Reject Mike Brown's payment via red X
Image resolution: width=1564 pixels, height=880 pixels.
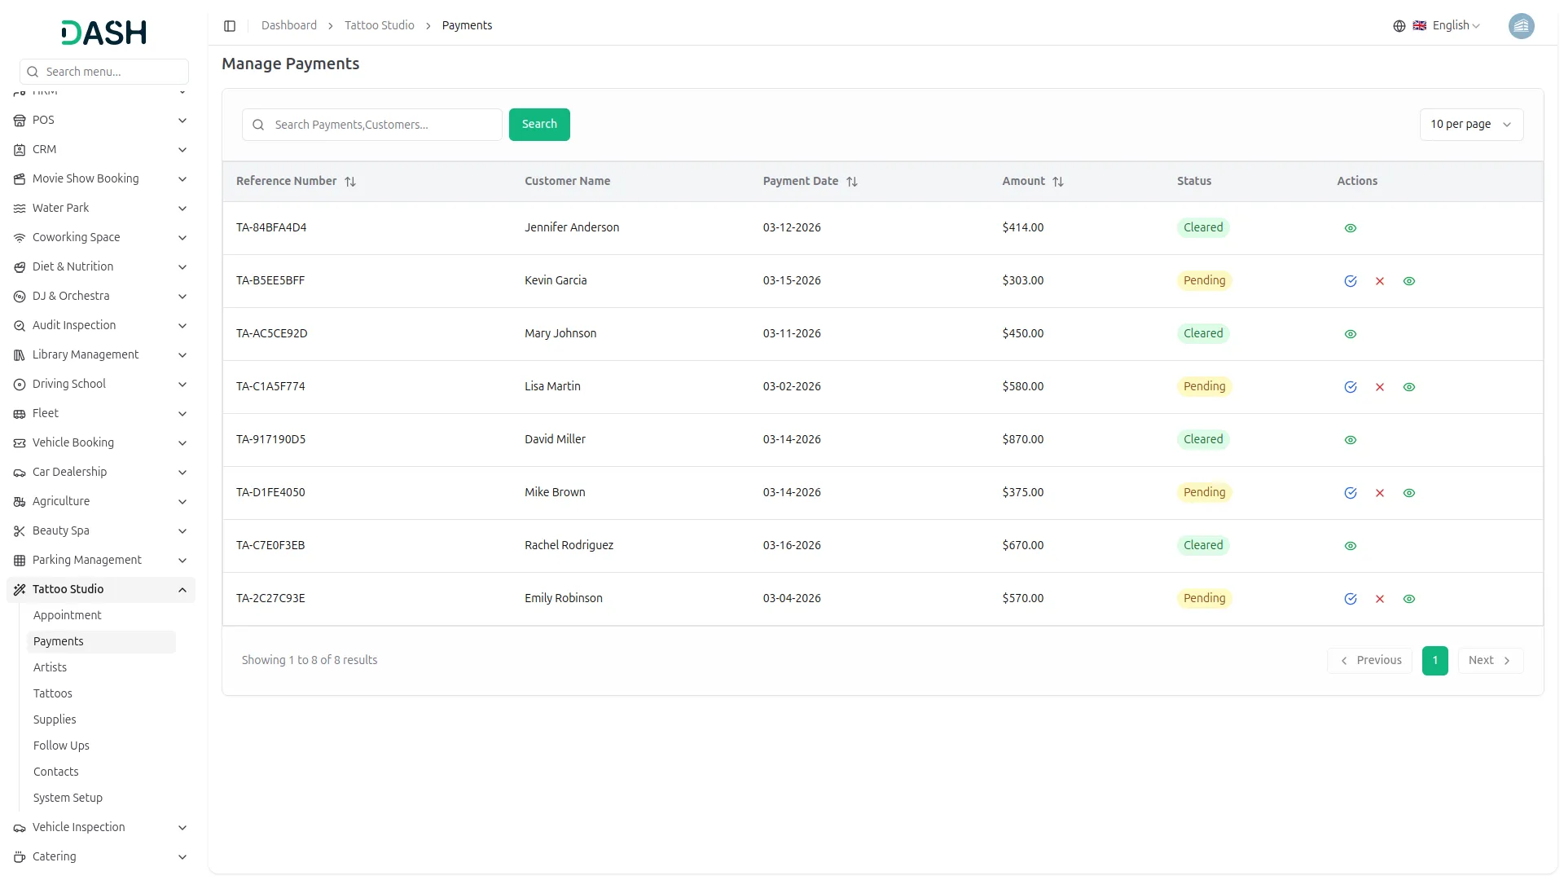[x=1379, y=493]
